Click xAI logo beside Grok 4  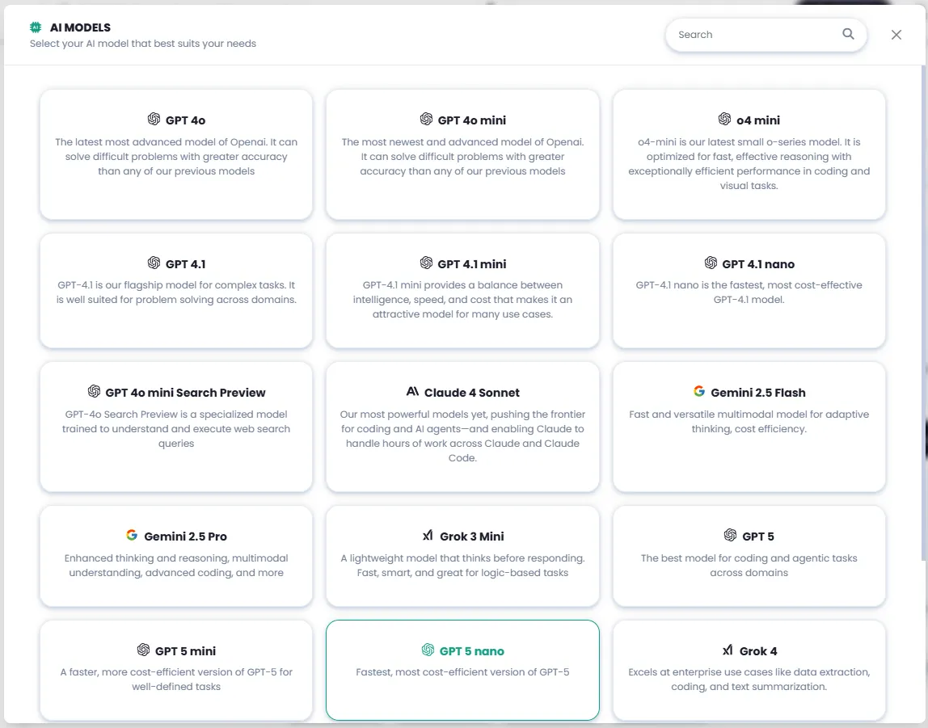[x=728, y=650]
